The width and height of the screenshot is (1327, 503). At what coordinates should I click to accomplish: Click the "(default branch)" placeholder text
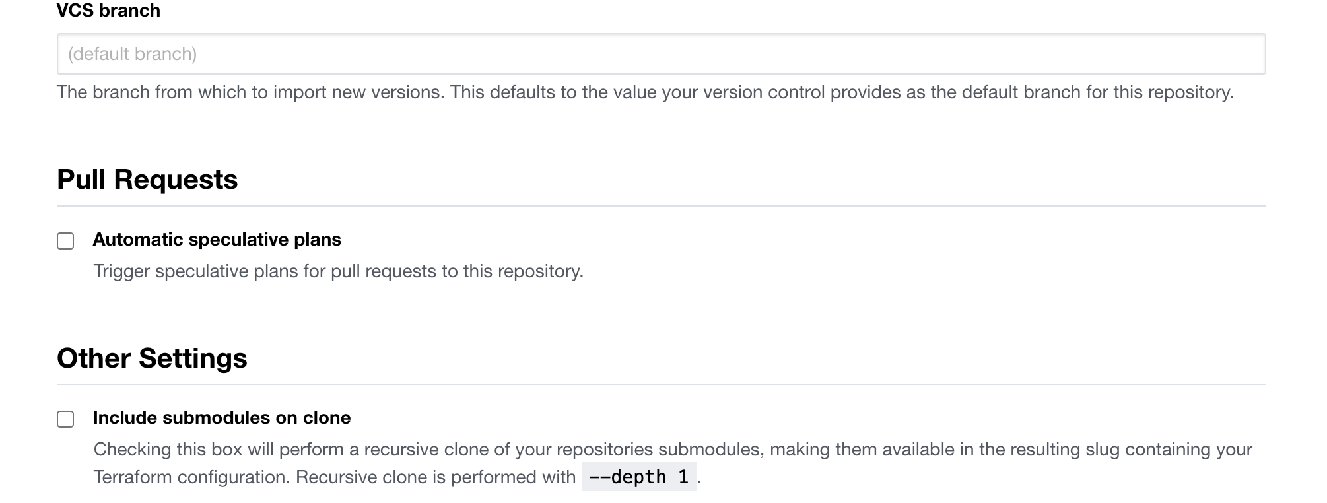[132, 54]
